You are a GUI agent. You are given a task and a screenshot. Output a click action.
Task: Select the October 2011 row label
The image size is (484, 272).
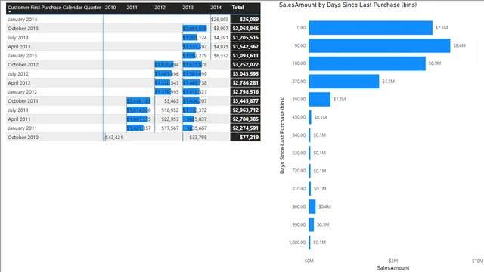point(23,100)
